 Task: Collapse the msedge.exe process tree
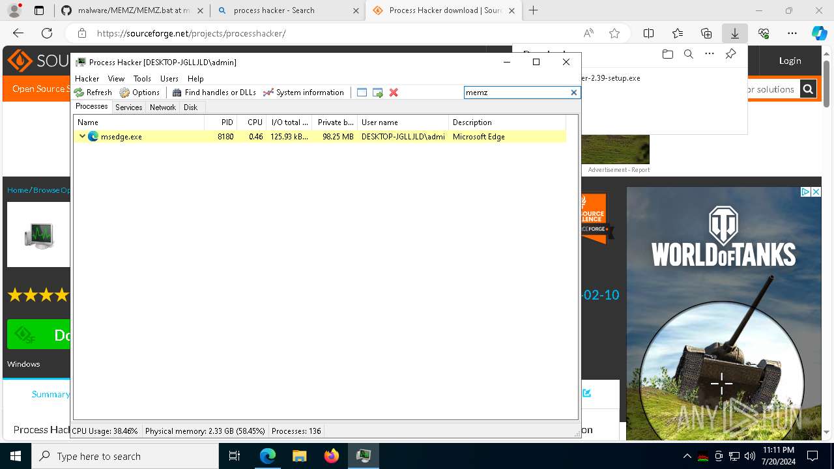82,136
